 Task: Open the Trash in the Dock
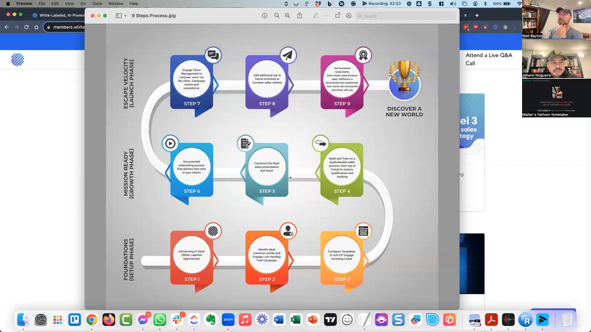pos(567,320)
